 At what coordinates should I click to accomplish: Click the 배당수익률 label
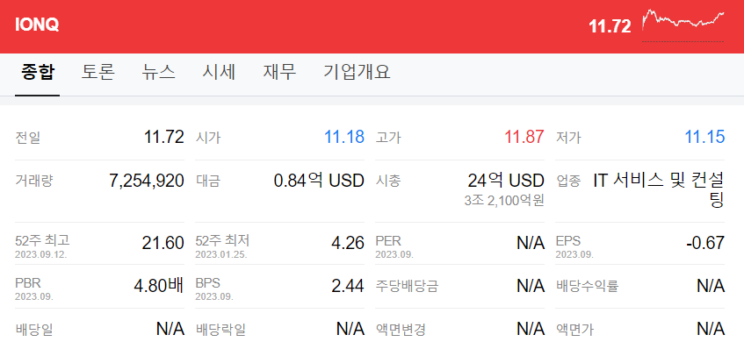pyautogui.click(x=587, y=286)
